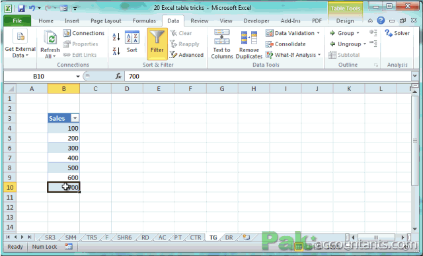Switch to the Home tab
Screen dimensions: 423x256
(x=46, y=20)
